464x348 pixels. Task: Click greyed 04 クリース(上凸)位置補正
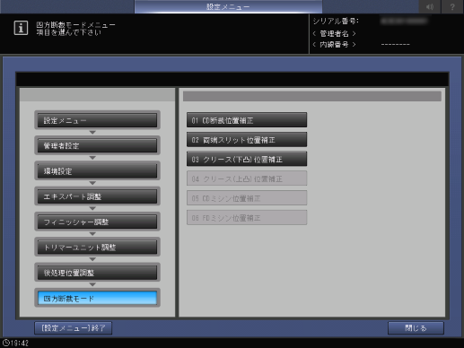click(x=247, y=178)
